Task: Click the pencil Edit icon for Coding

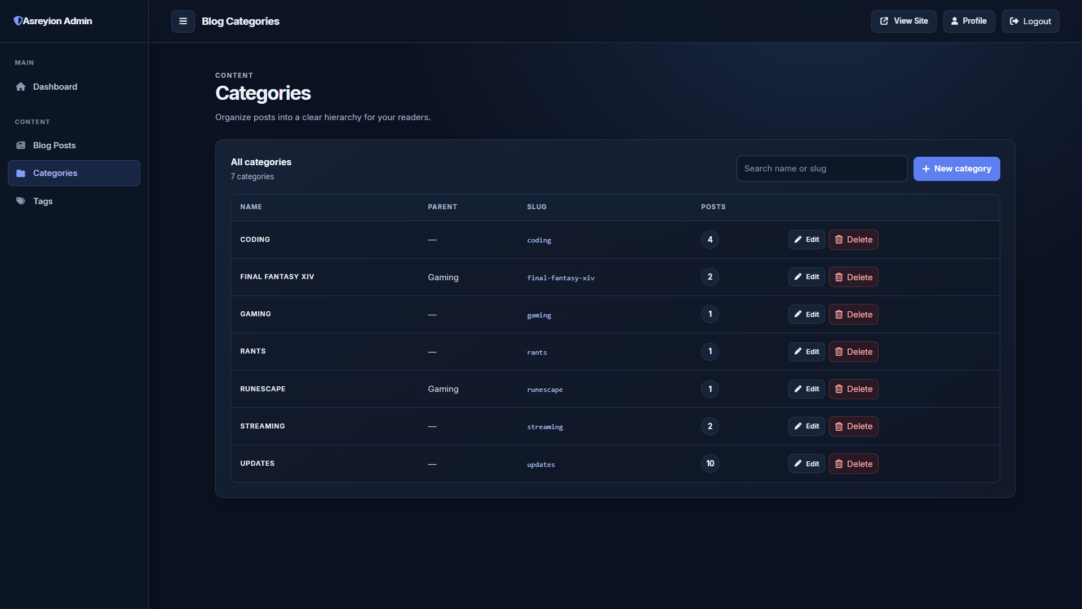Action: [x=798, y=240]
